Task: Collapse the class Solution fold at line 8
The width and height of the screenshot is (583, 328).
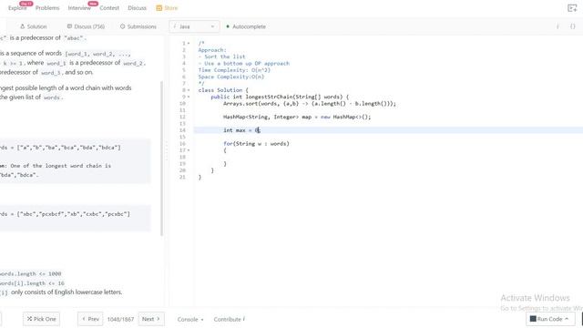Action: [x=189, y=90]
